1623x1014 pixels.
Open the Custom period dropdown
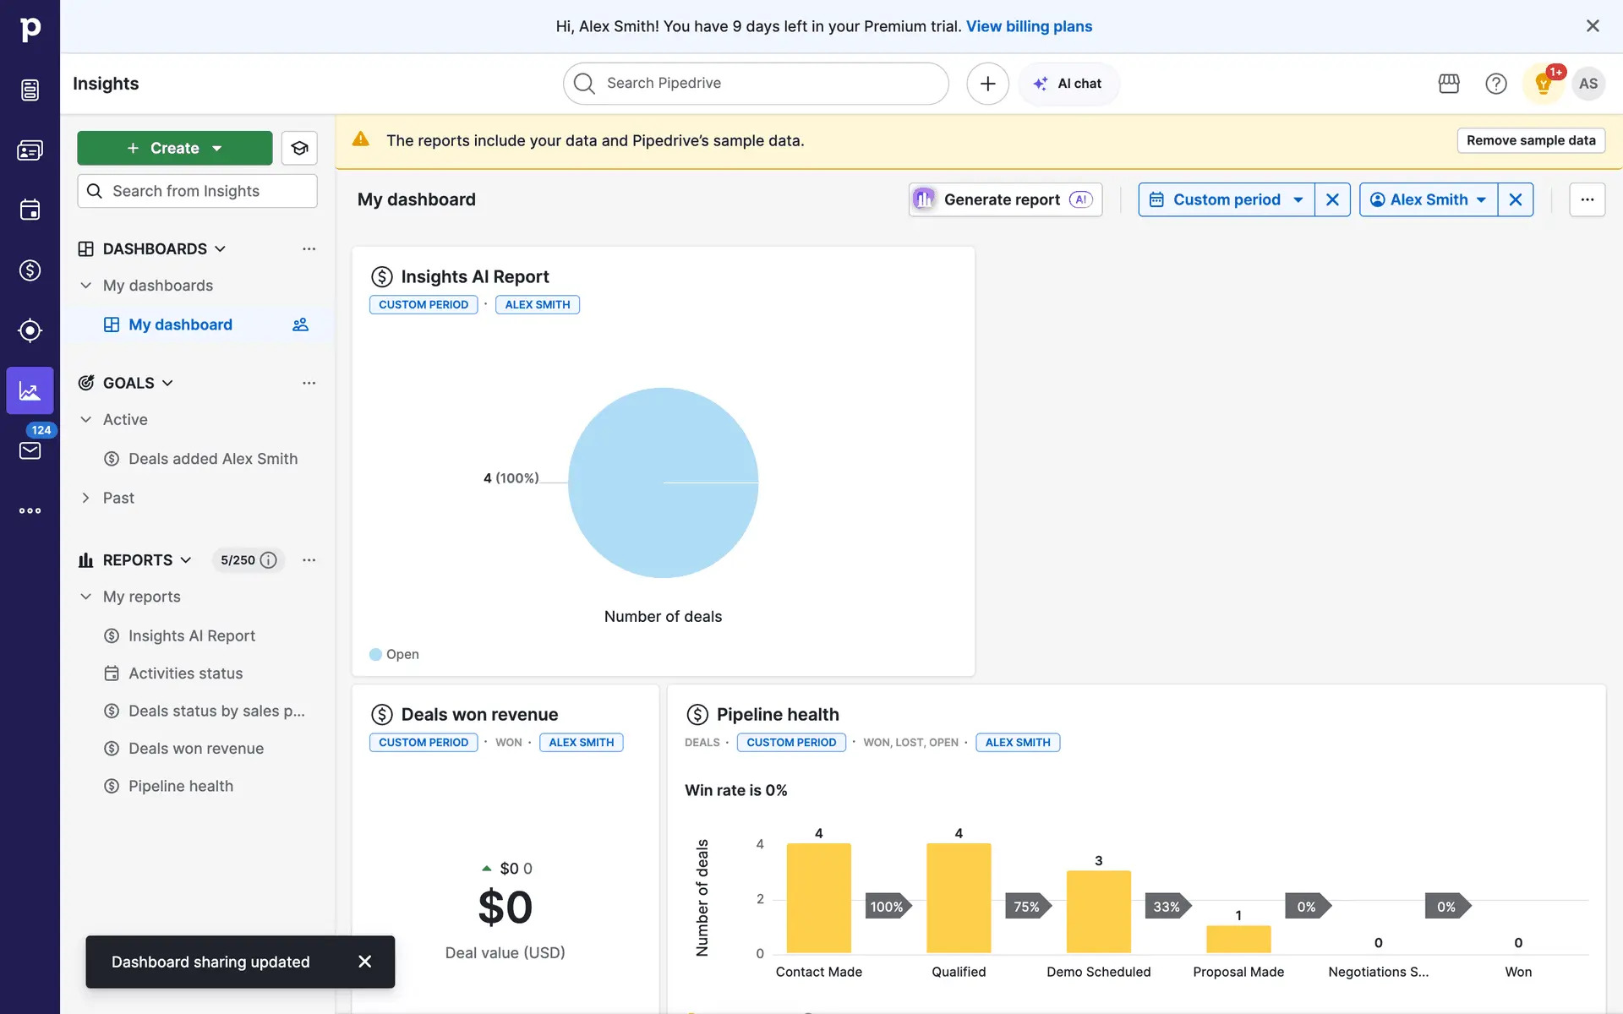point(1226,199)
